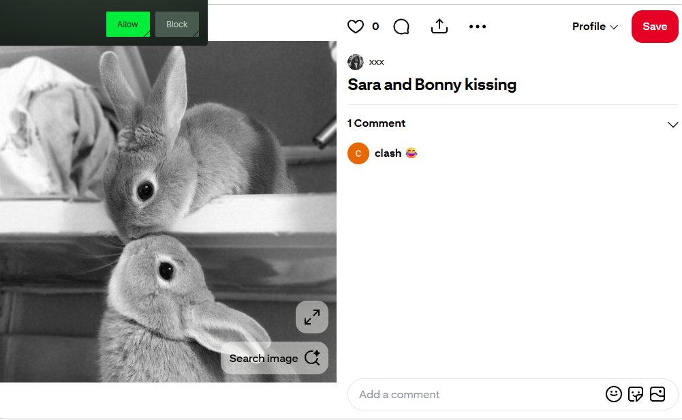
Task: Allow the notification permission request
Action: click(128, 25)
